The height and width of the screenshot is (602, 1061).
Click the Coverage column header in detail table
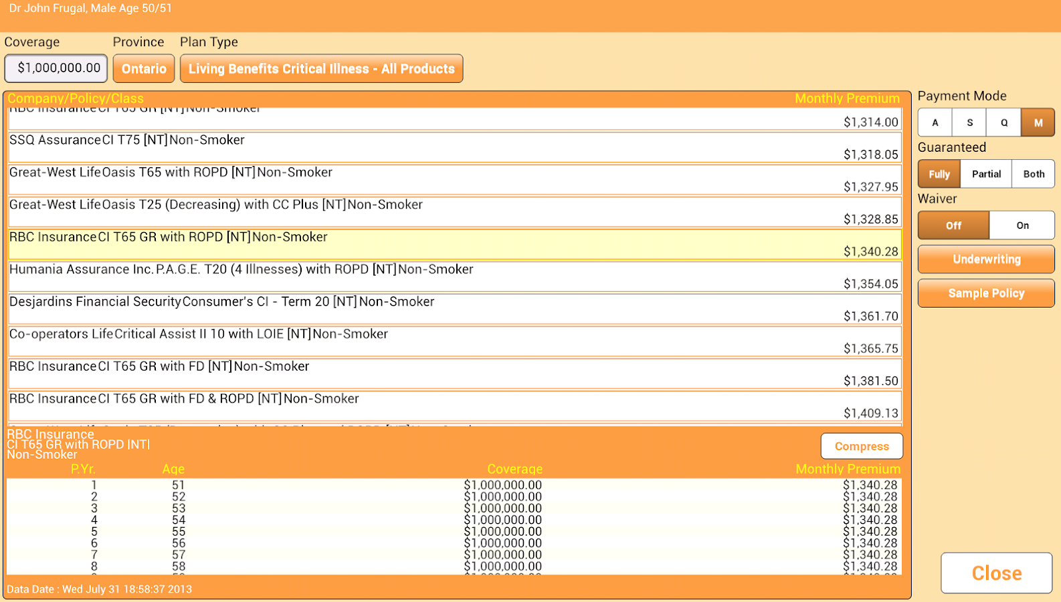pos(514,469)
